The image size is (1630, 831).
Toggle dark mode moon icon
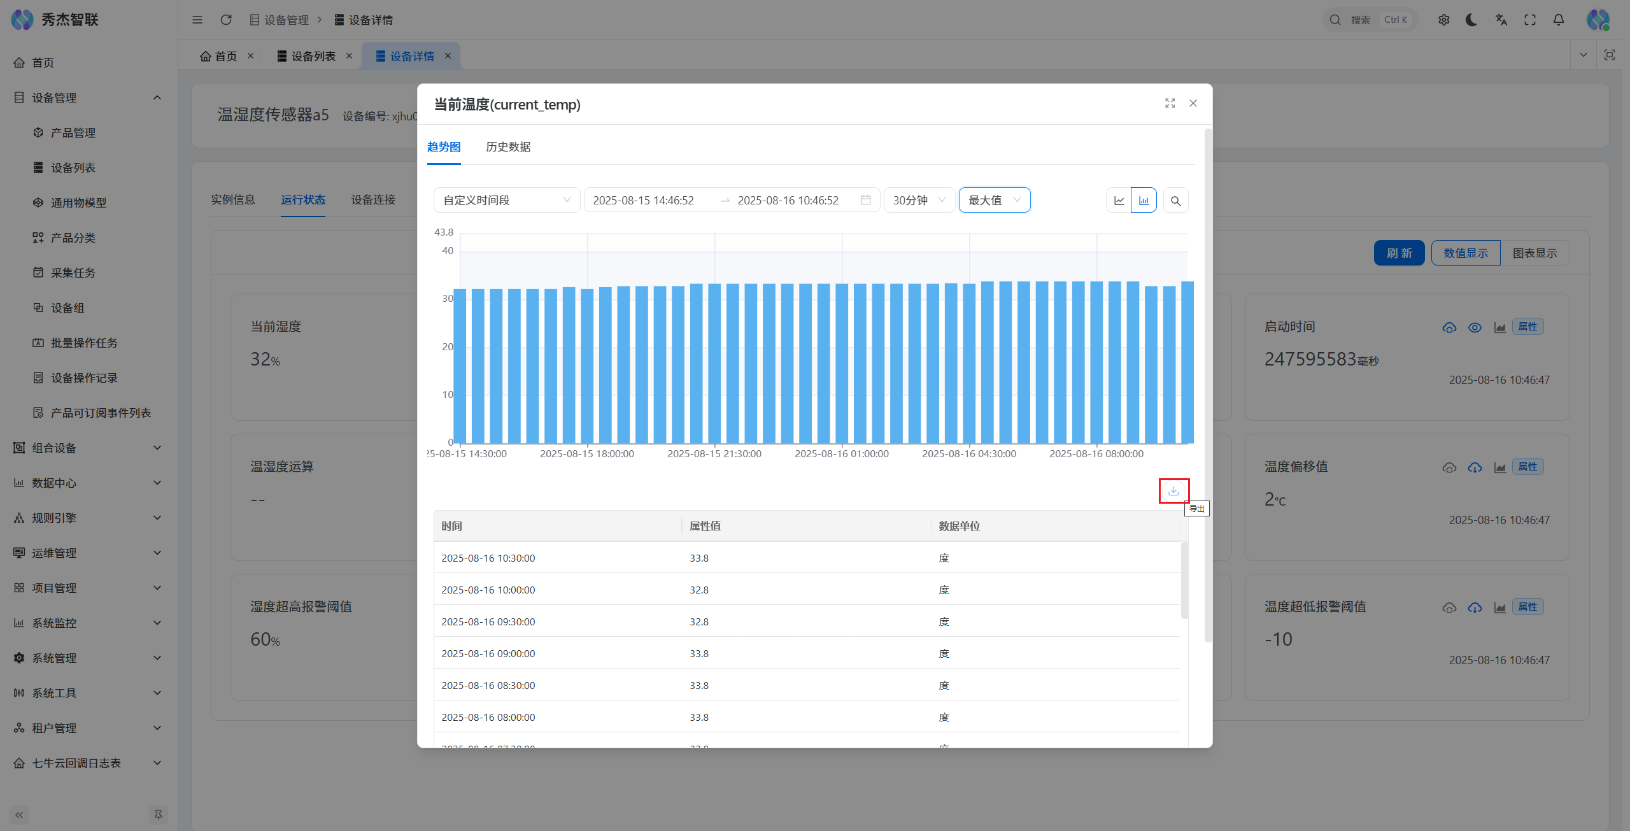[x=1471, y=20]
